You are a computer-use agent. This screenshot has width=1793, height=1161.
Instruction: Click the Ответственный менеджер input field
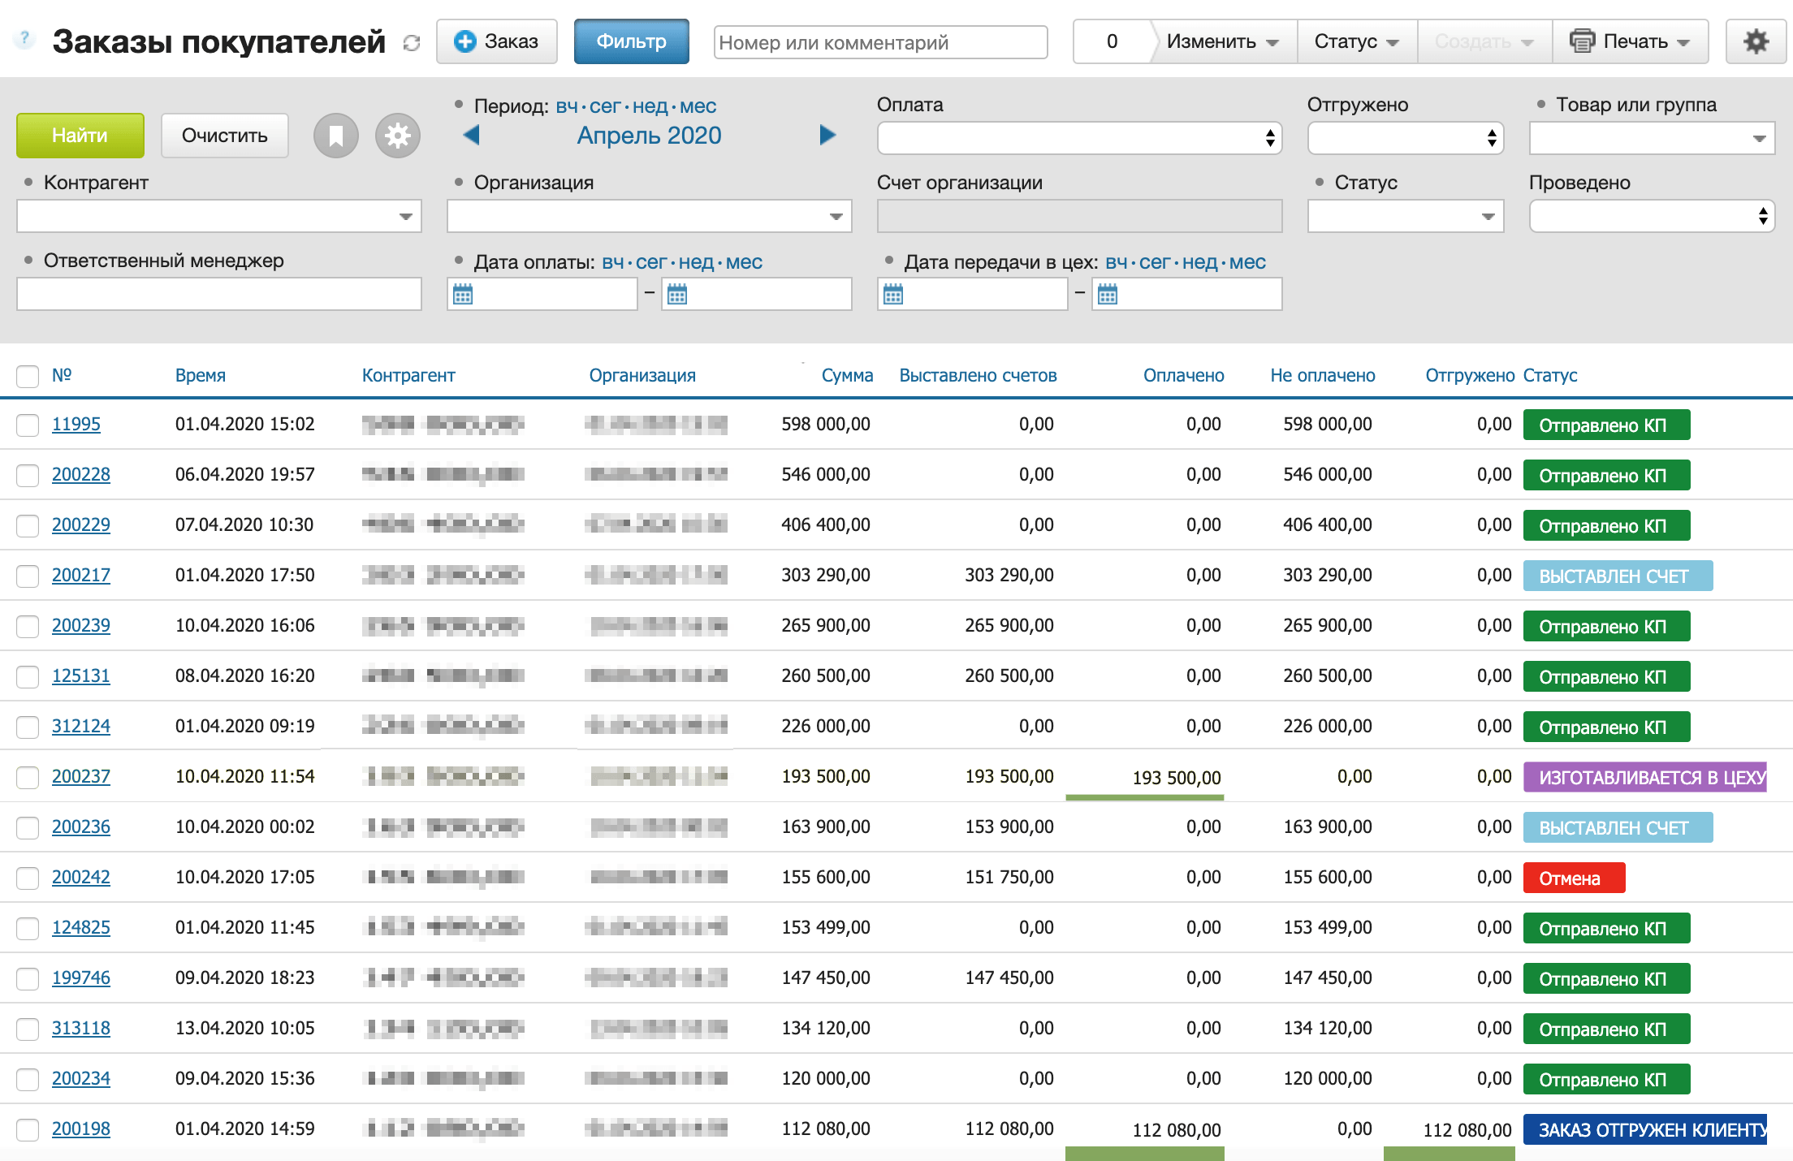[x=219, y=294]
